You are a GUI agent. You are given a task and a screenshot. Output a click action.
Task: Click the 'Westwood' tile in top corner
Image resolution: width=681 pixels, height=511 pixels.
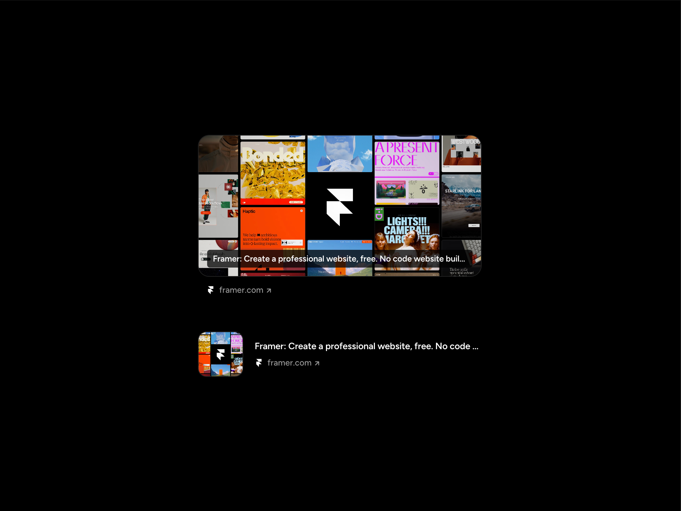coord(461,154)
